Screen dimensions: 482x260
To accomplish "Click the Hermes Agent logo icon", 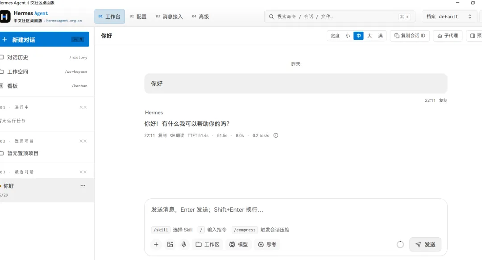I will click(5, 17).
